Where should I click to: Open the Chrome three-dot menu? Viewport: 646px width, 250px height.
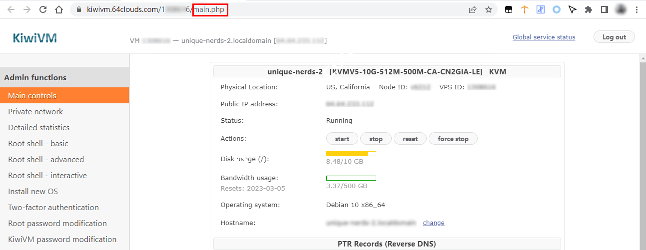[x=637, y=9]
